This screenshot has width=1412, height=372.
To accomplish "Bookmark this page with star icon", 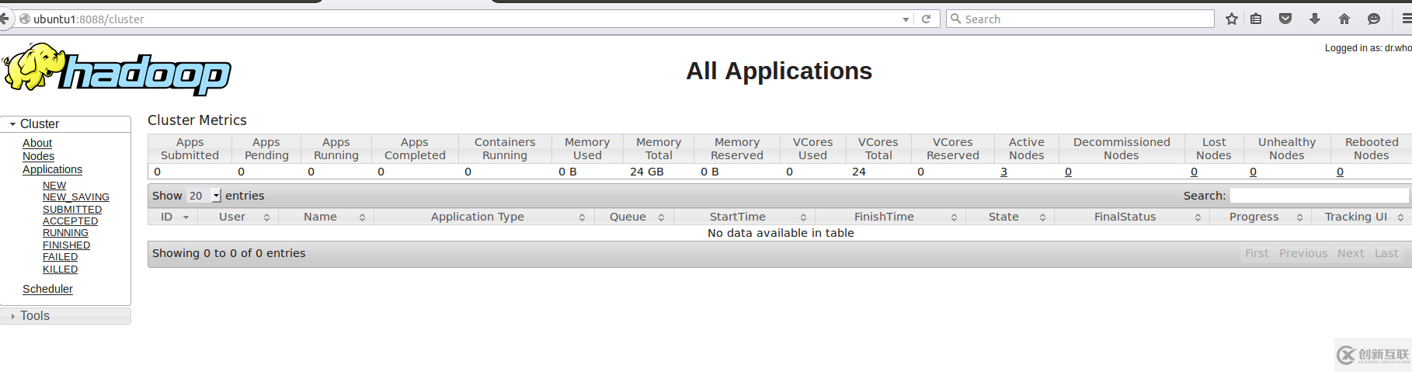I will tap(1232, 19).
